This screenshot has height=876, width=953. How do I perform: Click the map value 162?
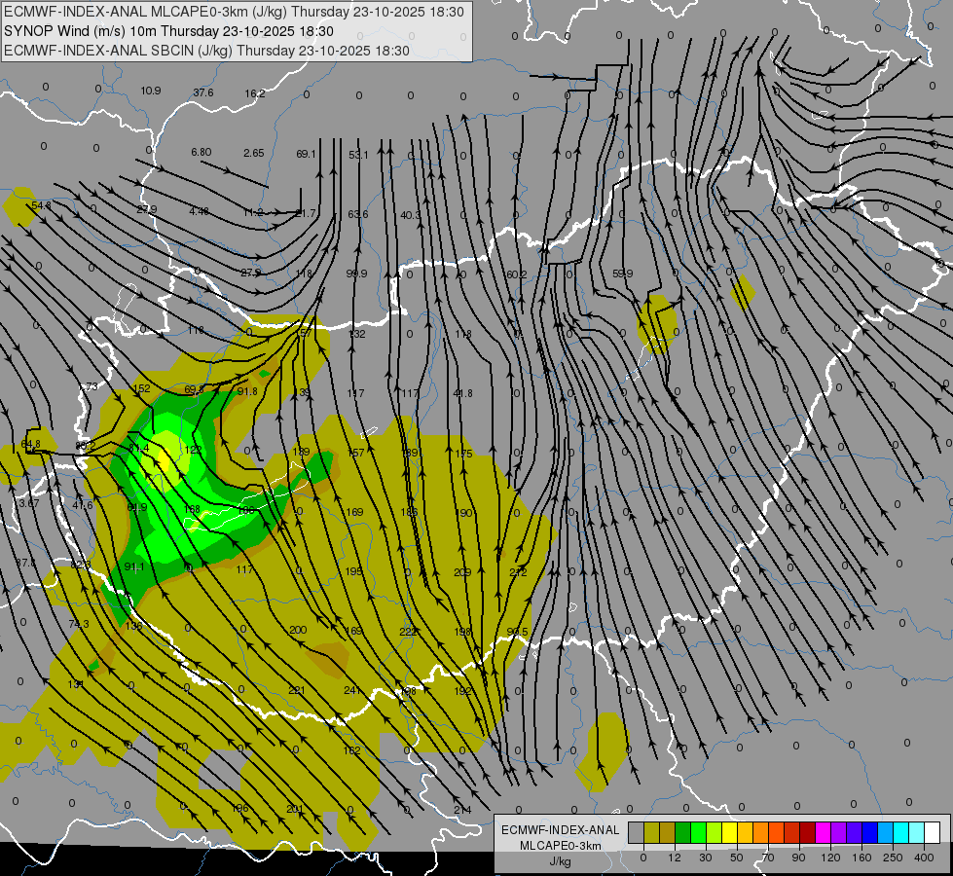coord(352,750)
